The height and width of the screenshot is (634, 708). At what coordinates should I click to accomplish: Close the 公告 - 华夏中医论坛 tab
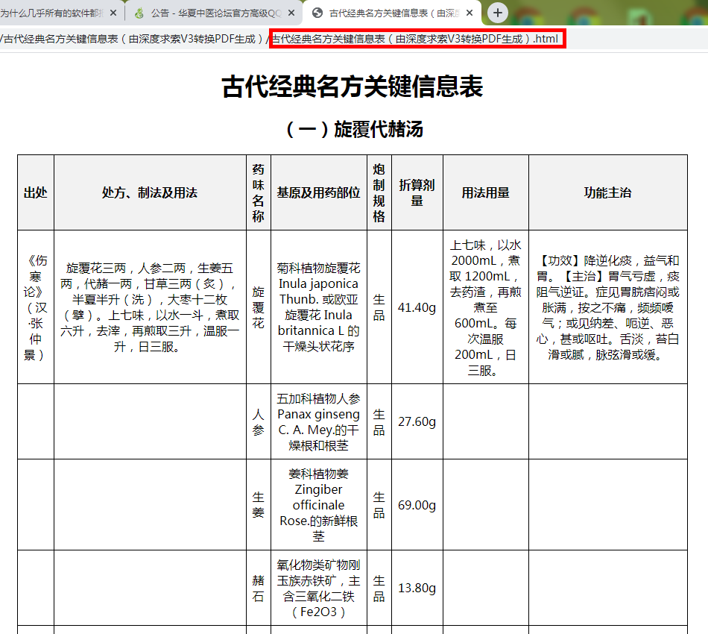[x=293, y=13]
